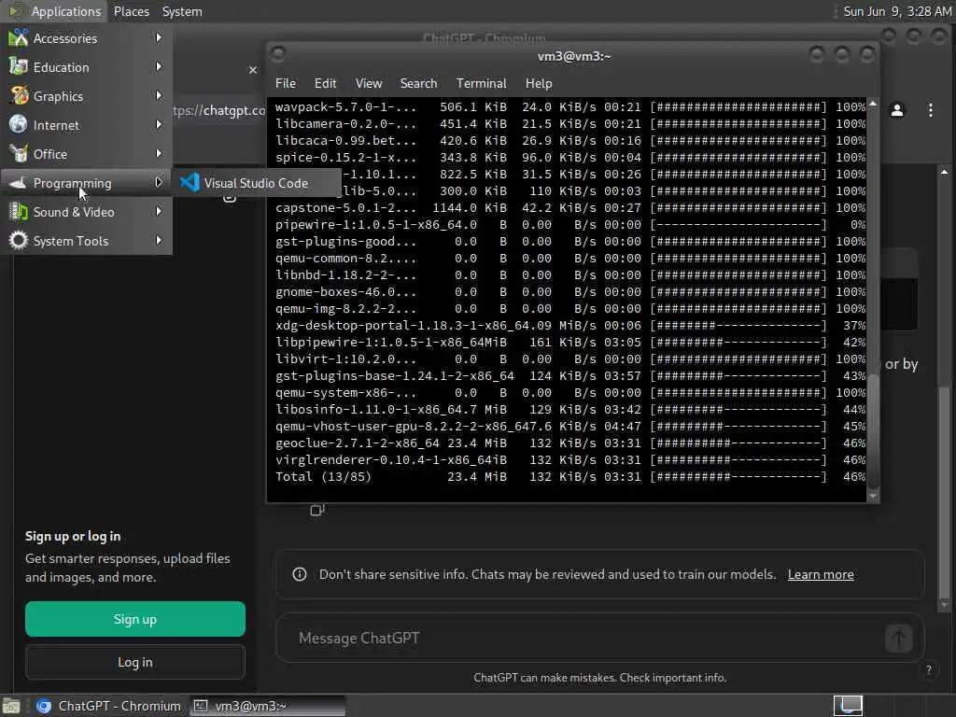Expand the Accessories submenu arrow
The width and height of the screenshot is (956, 717).
click(x=159, y=37)
